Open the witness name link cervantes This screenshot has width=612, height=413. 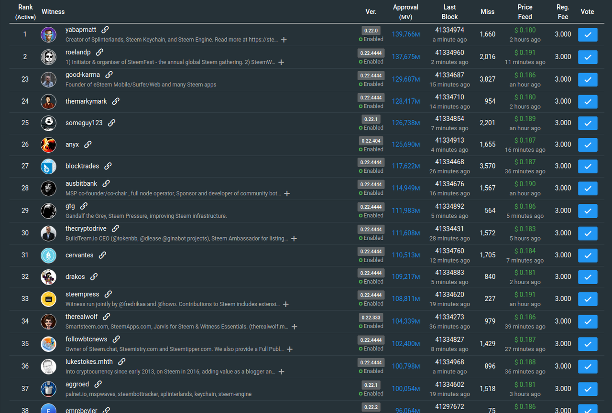coord(79,255)
